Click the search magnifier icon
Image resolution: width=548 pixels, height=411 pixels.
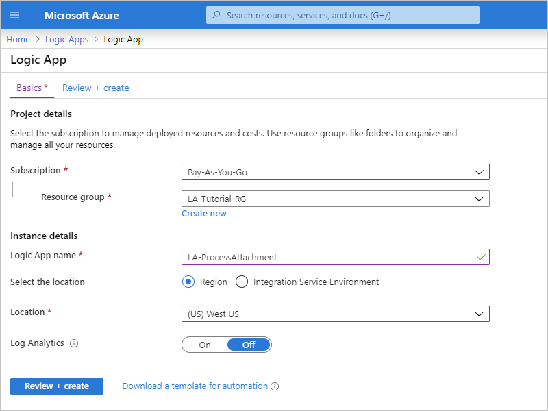[x=216, y=15]
